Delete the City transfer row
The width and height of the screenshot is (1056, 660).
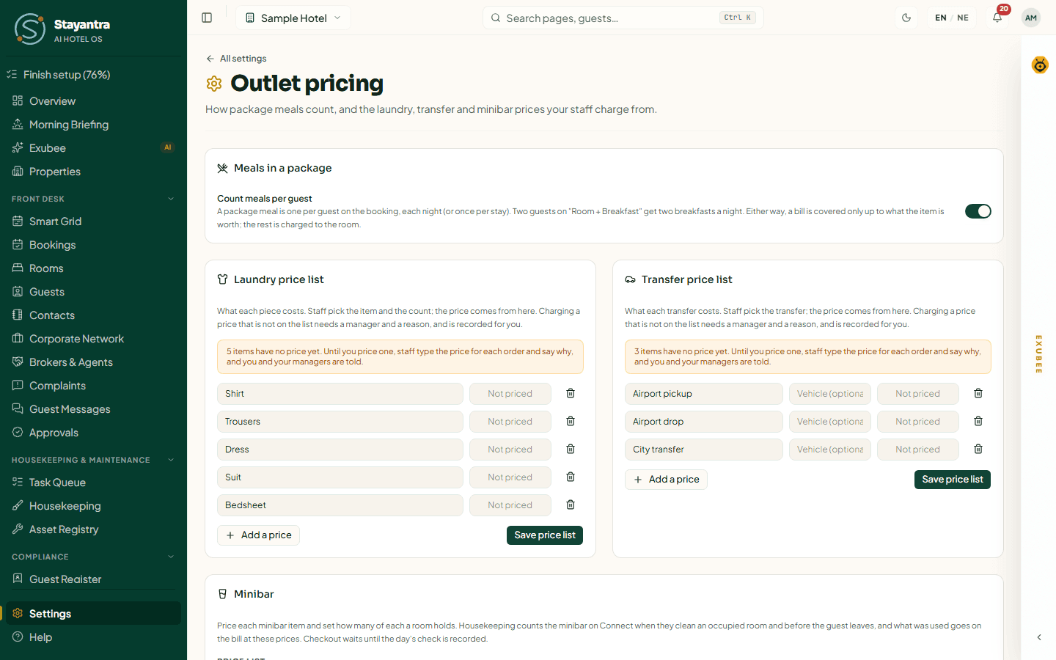(978, 450)
